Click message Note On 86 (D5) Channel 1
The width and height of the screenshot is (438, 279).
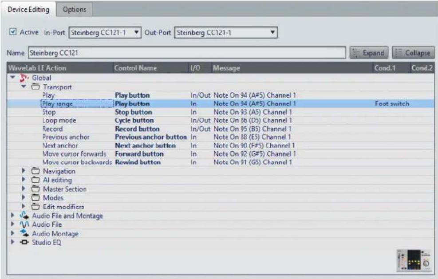253,120
